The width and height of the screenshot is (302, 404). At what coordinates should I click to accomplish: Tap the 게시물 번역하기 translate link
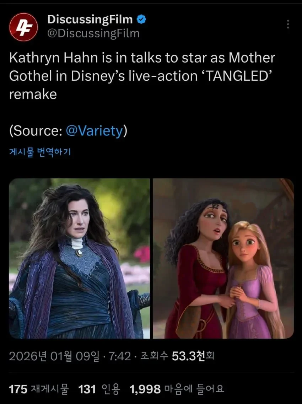tap(40, 152)
